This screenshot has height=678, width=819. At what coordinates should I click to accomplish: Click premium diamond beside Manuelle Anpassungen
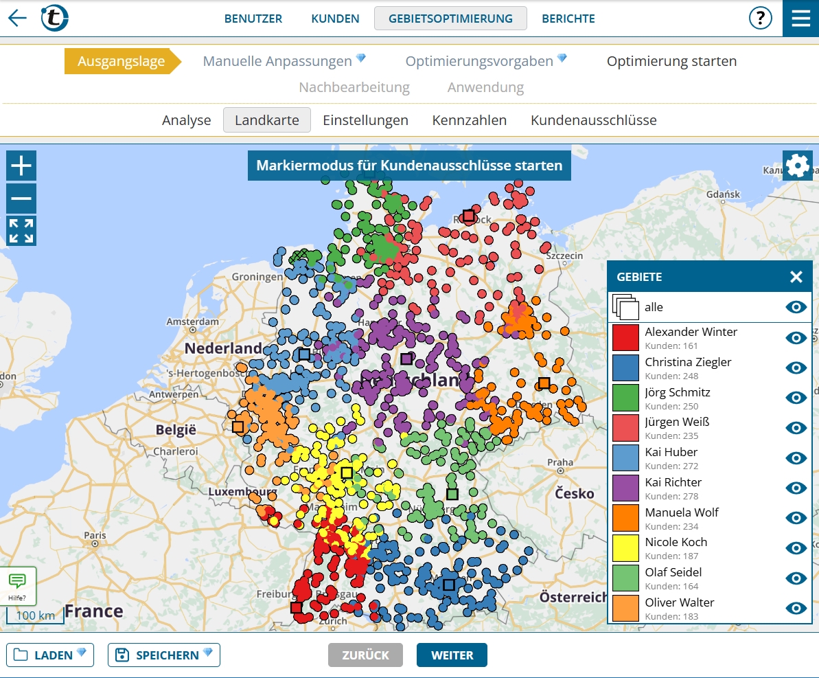[361, 58]
